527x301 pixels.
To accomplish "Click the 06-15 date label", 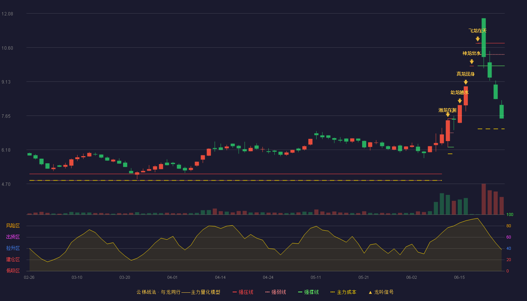I will (459, 277).
